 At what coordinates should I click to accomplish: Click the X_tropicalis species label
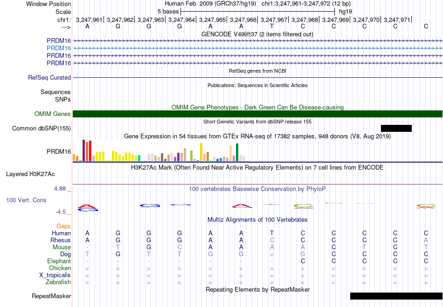[x=55, y=275]
